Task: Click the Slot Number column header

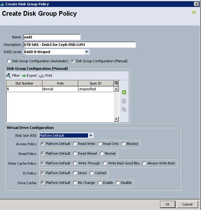Action: (x=24, y=83)
